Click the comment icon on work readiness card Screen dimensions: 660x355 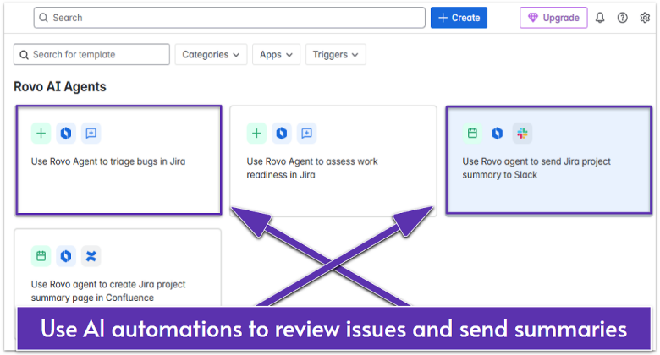tap(307, 134)
